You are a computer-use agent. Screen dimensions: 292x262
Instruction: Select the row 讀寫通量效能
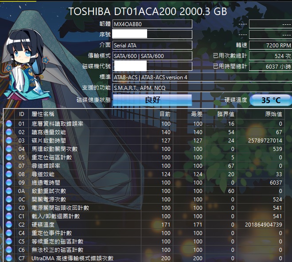pyautogui.click(x=144, y=132)
